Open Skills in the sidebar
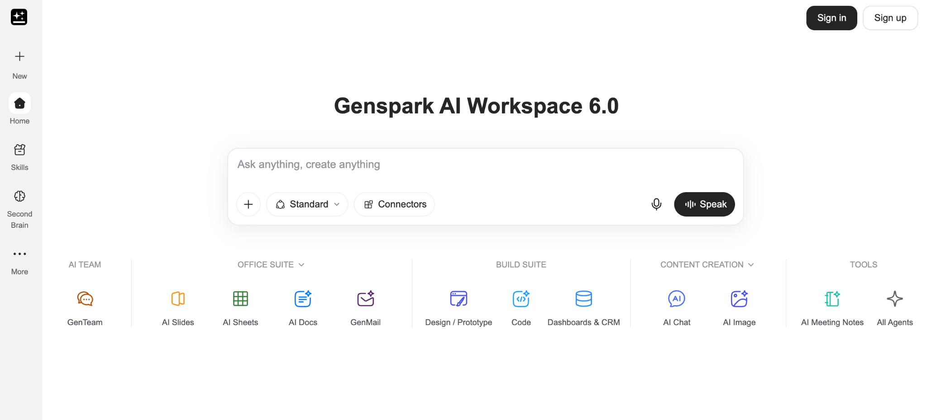 [x=19, y=157]
